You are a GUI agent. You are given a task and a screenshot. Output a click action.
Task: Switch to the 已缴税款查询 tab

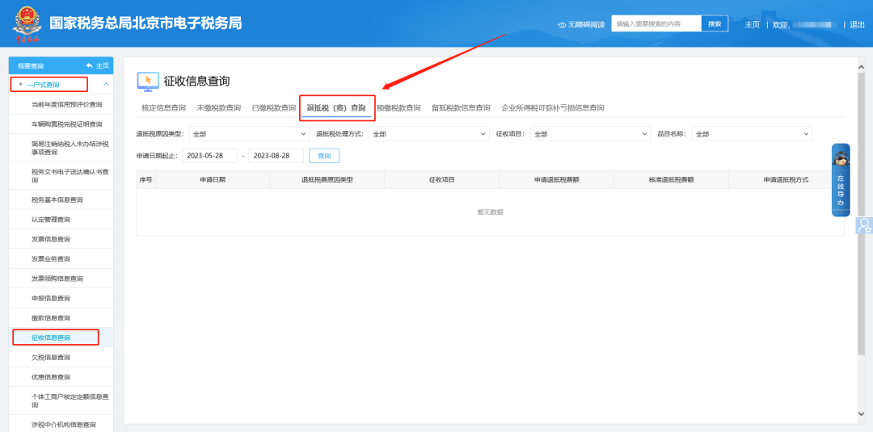click(274, 108)
